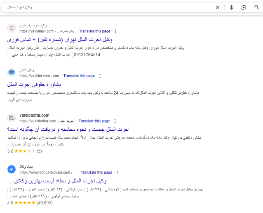Open the three-dot menu for the vakilalavi.com result
The width and height of the screenshot is (263, 213).
coord(115,31)
